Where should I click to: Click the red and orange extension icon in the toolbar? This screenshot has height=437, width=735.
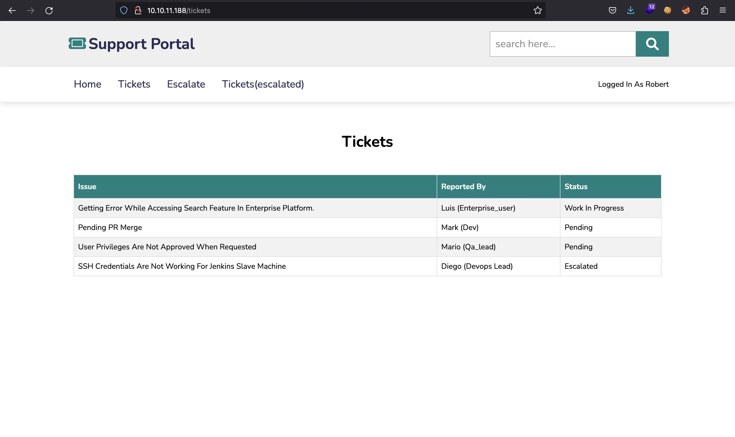686,11
